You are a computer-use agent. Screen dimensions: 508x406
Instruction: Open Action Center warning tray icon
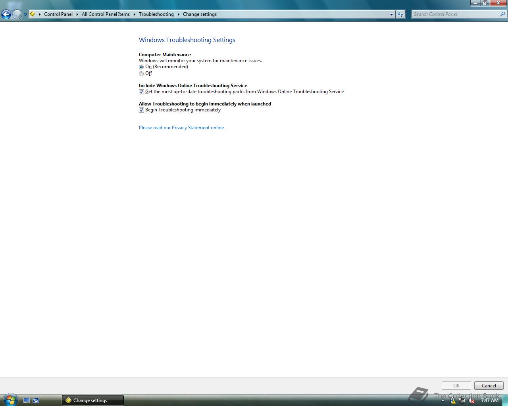click(x=453, y=401)
